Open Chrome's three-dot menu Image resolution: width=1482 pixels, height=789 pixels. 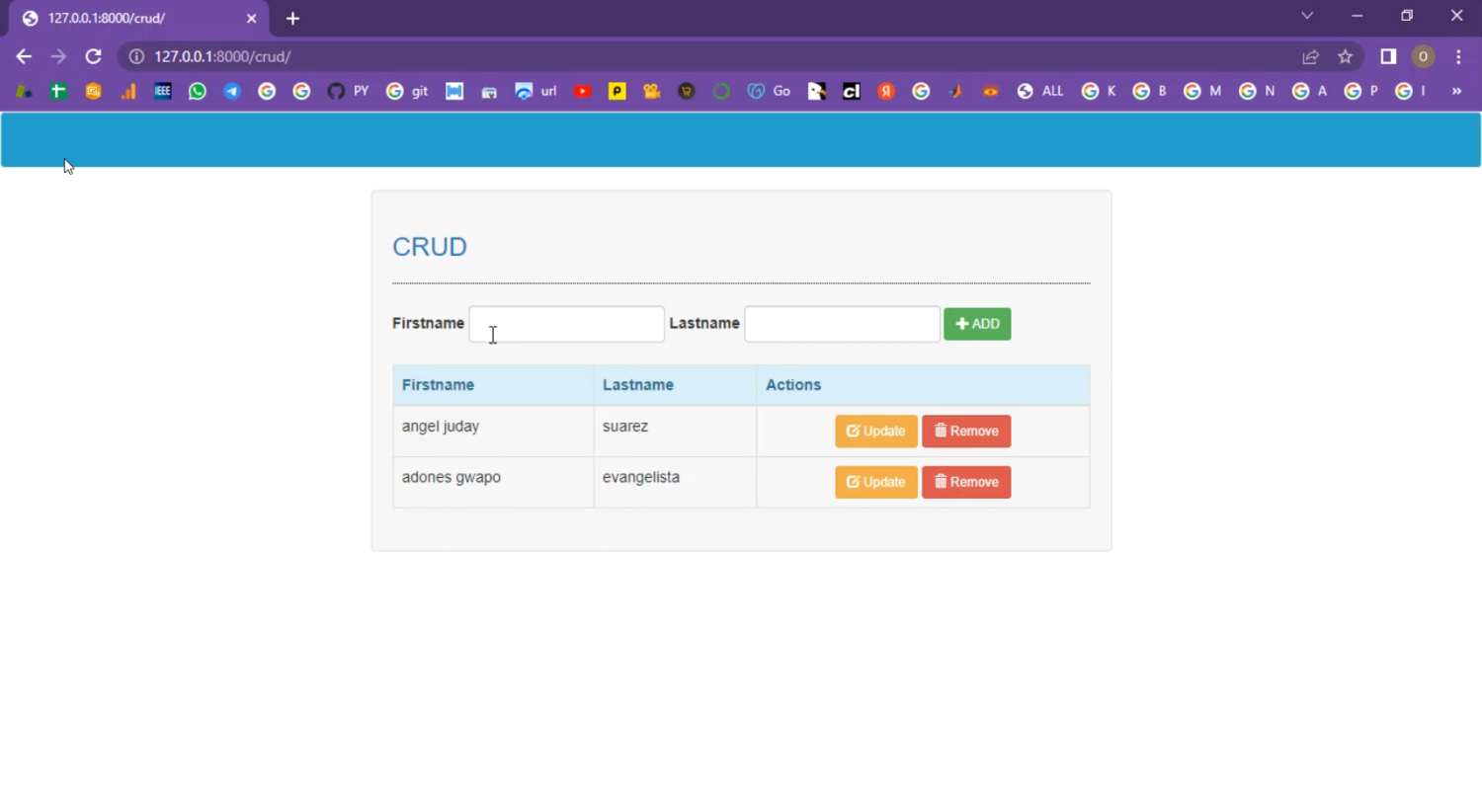point(1458,56)
